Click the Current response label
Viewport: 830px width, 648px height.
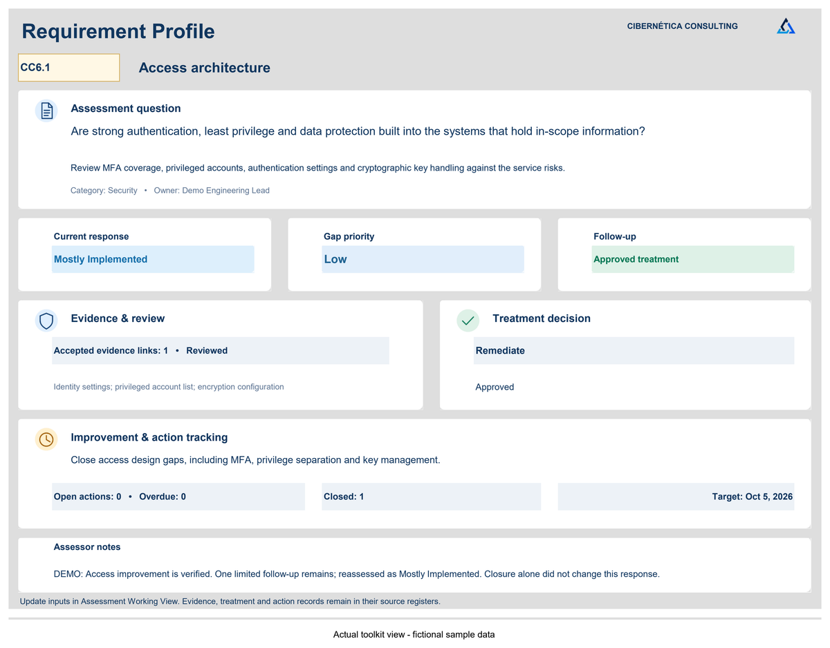coord(91,236)
